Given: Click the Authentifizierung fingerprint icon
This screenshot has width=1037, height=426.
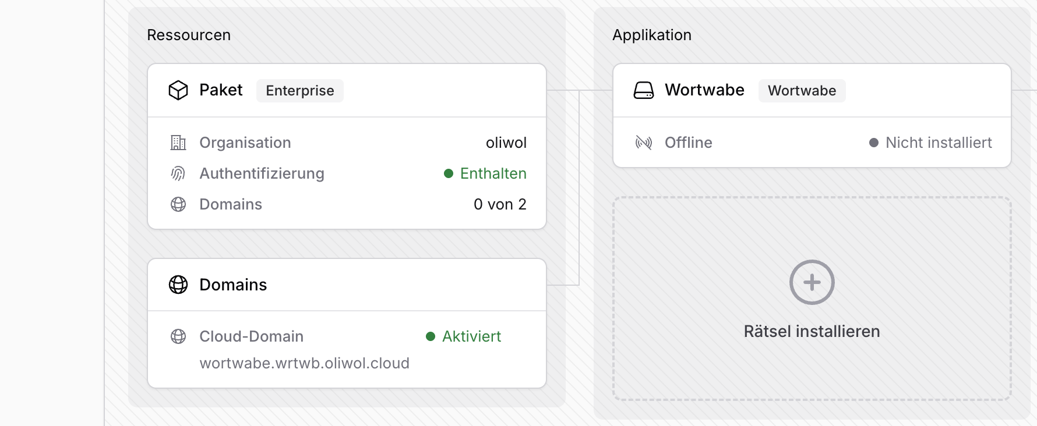Looking at the screenshot, I should click(x=178, y=173).
